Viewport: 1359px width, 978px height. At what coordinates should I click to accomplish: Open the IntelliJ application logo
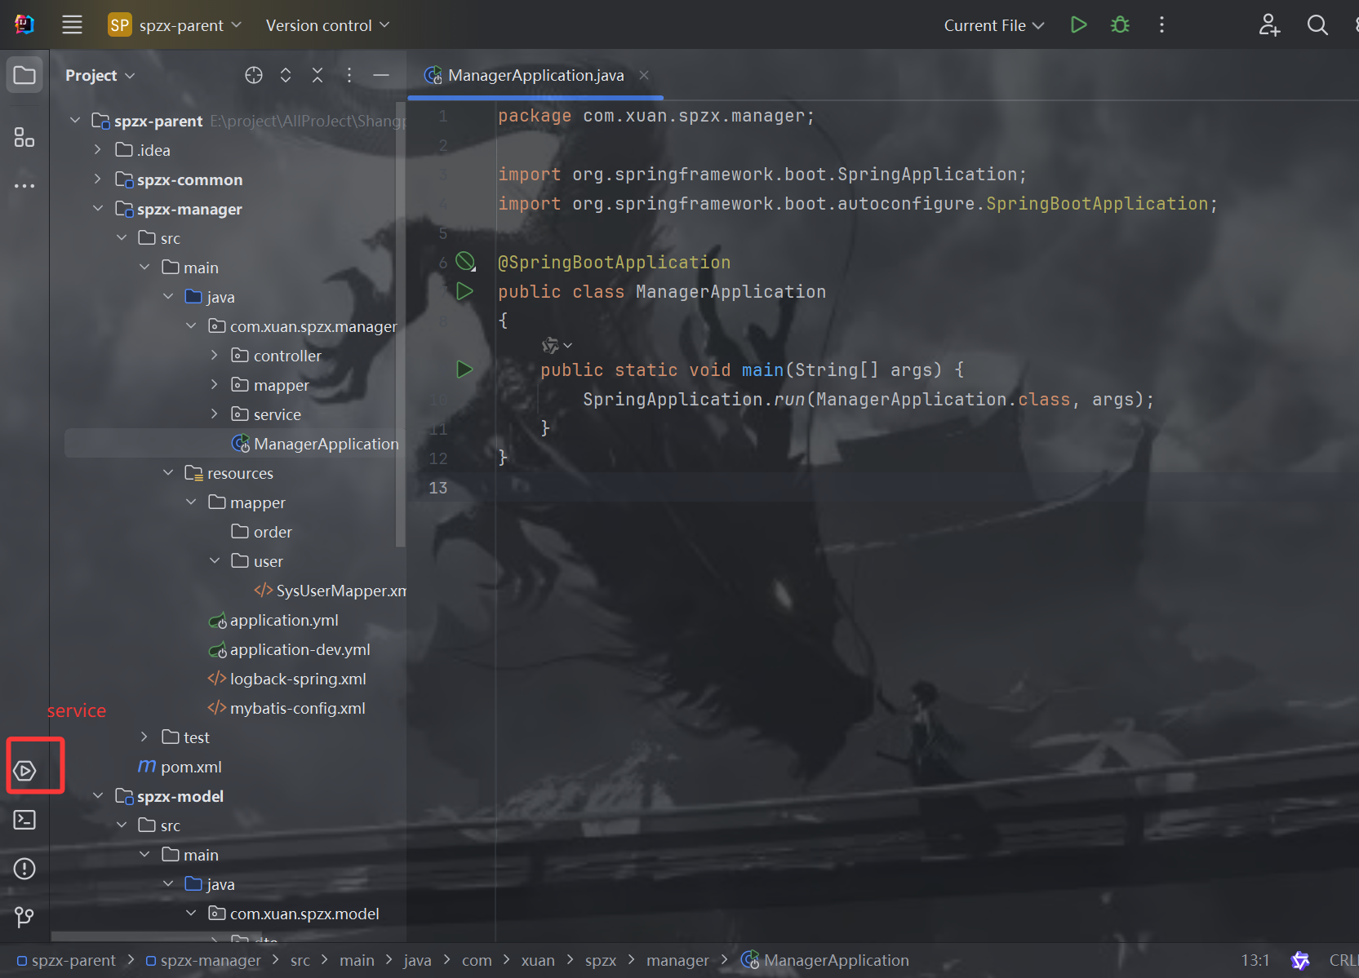click(24, 24)
